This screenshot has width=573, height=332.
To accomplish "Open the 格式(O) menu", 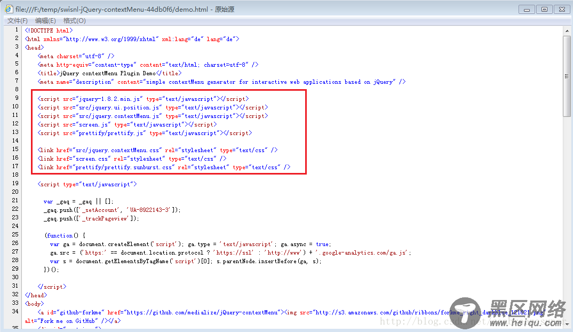I will click(75, 21).
